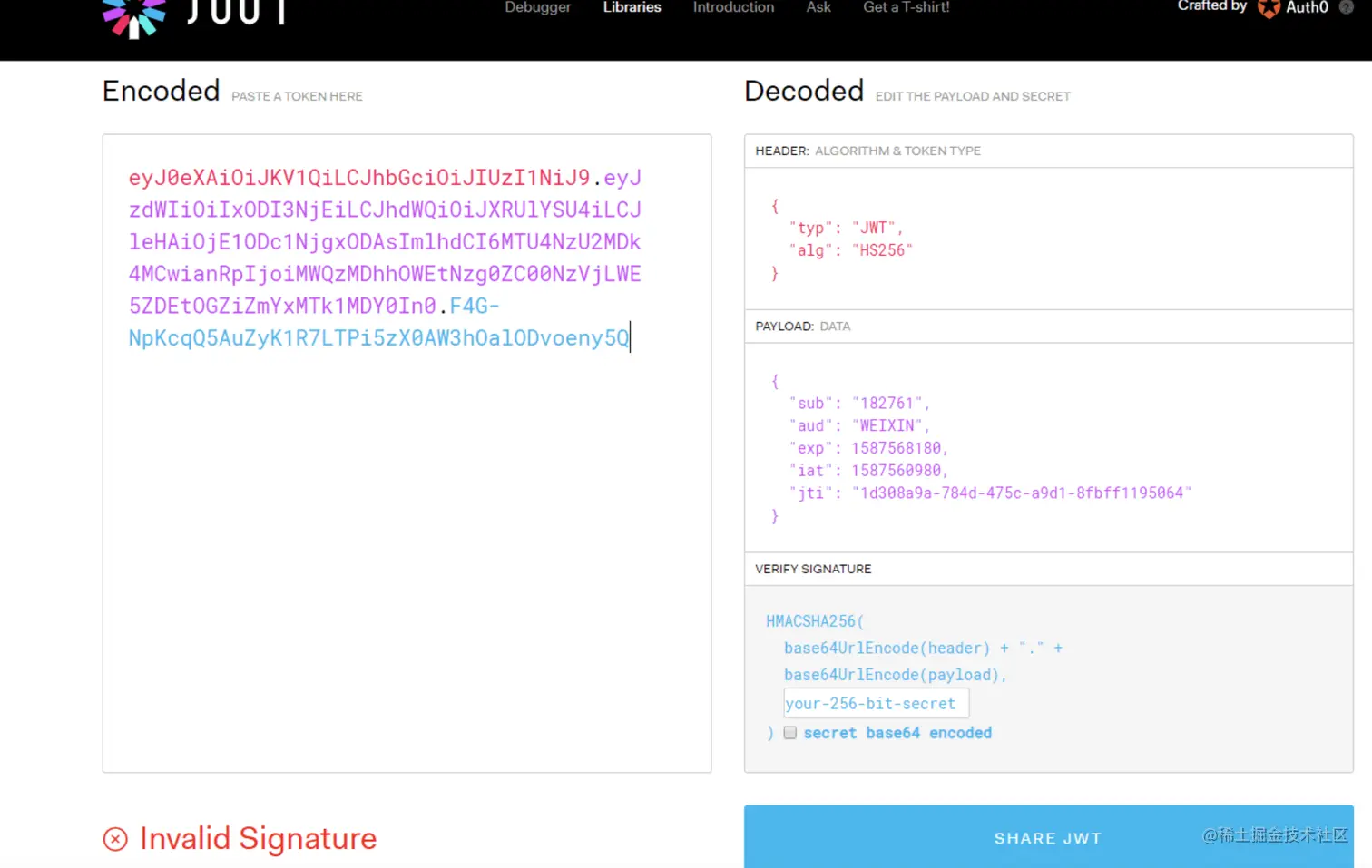The image size is (1372, 868).
Task: Open Get a T-shirt! nav link
Action: pyautogui.click(x=906, y=7)
